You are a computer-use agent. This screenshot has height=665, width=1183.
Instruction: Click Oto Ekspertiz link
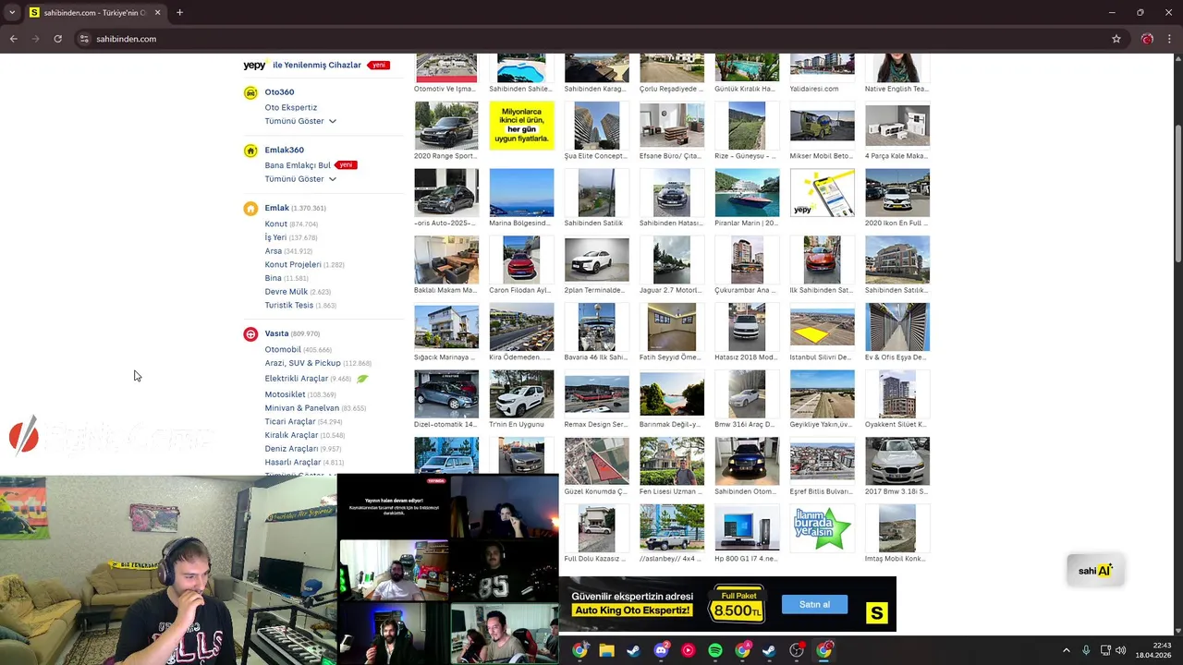[x=290, y=108]
